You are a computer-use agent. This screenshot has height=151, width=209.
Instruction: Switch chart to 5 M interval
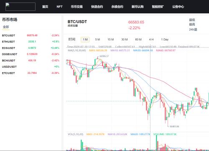[x=97, y=40]
